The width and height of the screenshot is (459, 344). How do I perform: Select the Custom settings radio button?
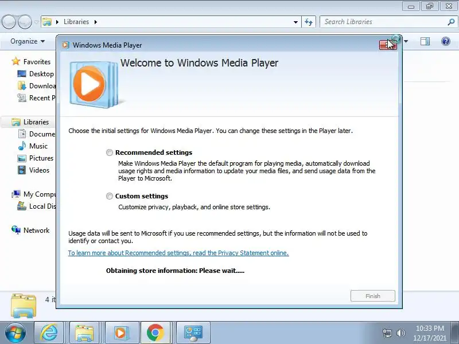[109, 196]
